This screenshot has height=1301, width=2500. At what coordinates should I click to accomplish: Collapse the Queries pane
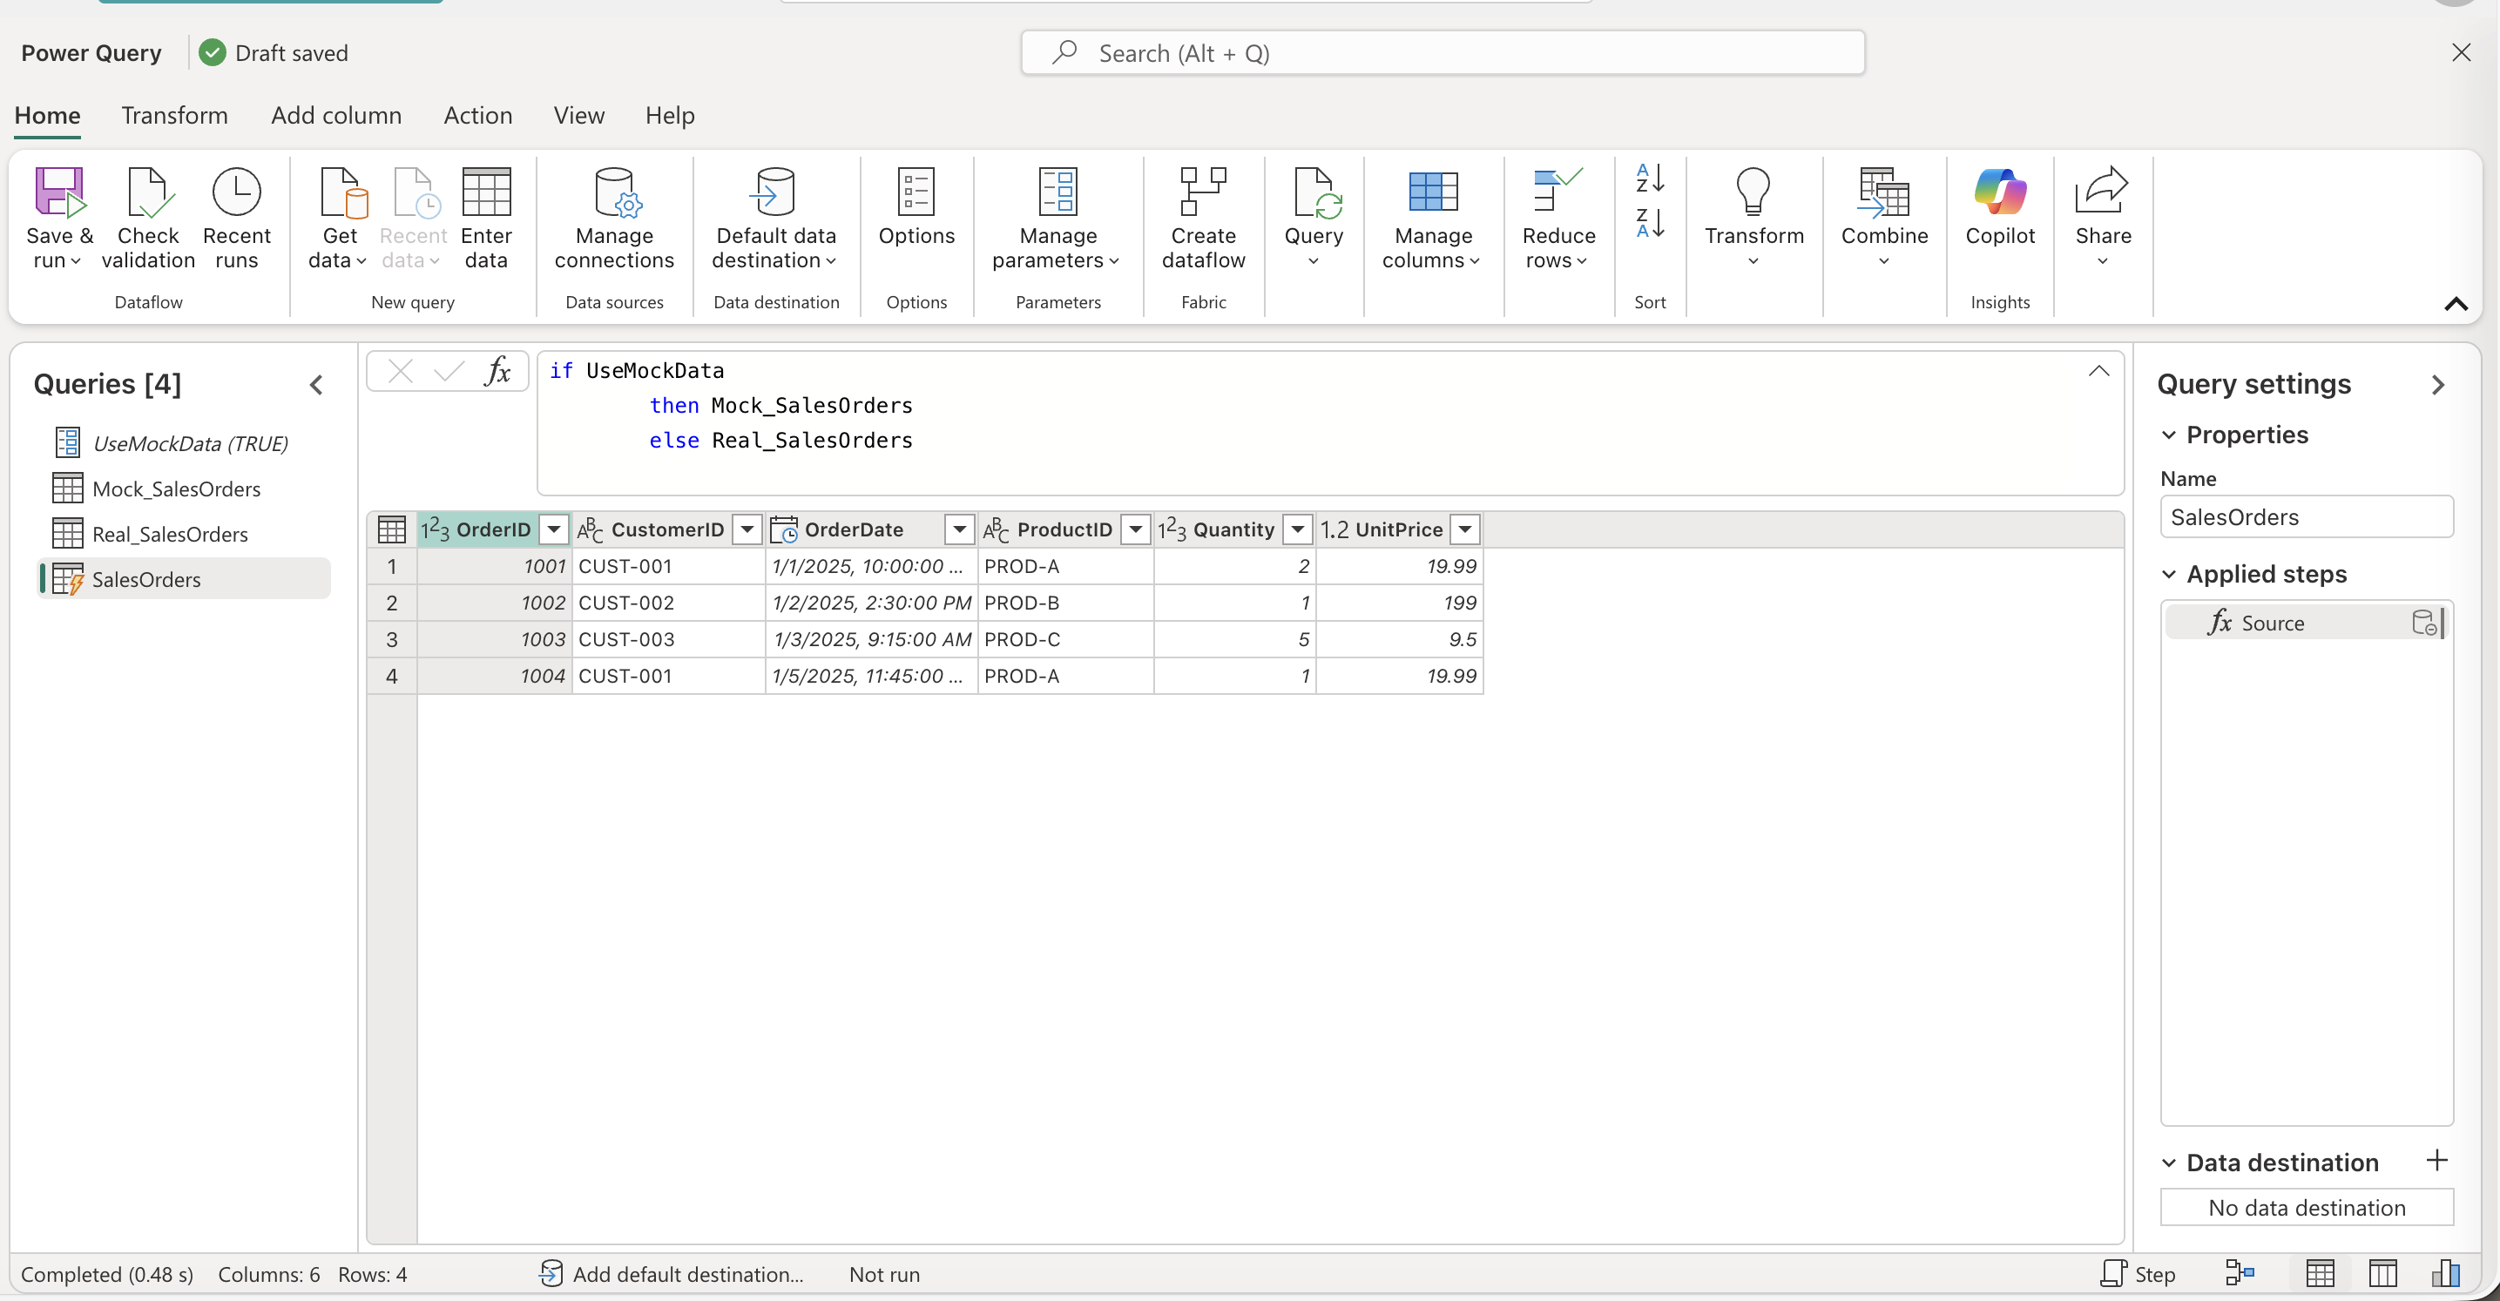316,385
